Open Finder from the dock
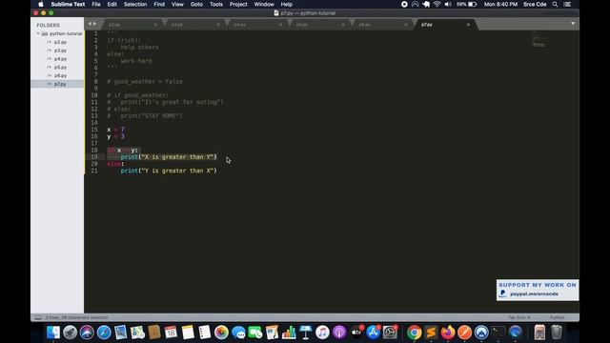Screen dimensions: 610x343 point(53,333)
